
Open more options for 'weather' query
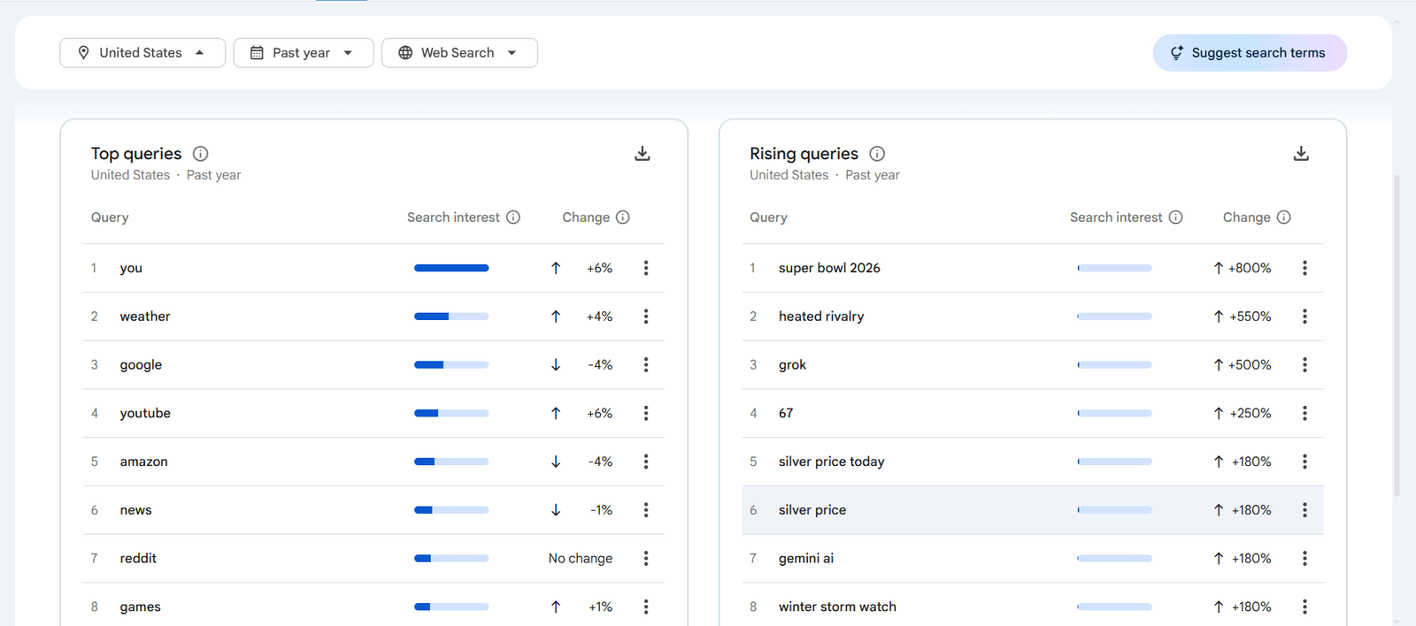(x=646, y=317)
